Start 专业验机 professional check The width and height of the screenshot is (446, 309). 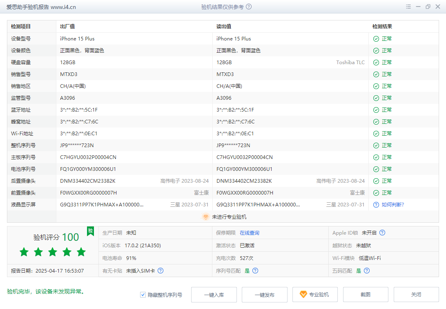(315, 295)
